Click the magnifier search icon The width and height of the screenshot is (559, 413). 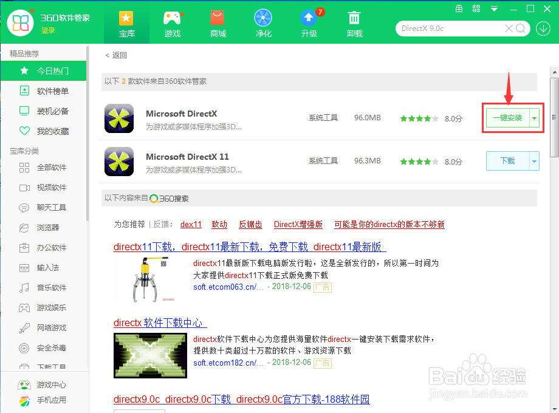(521, 29)
